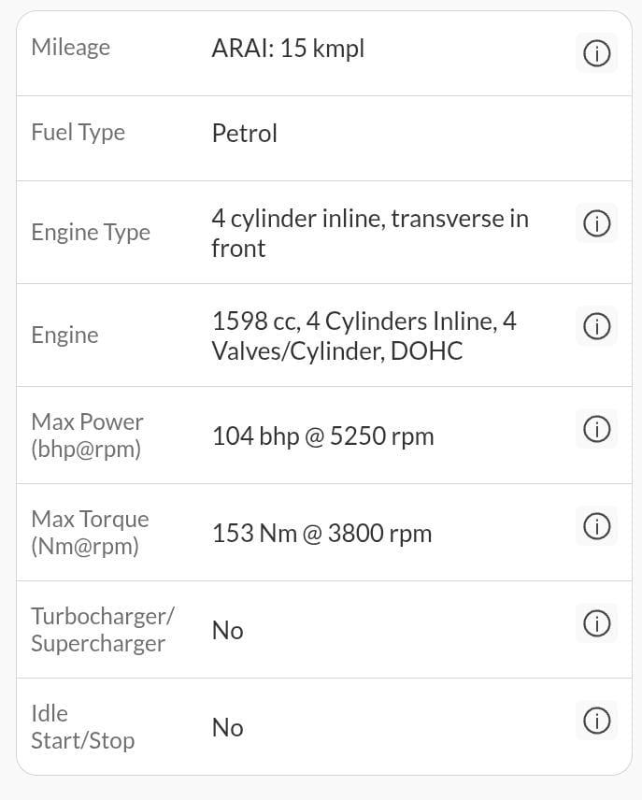Open the info icon for Mileage
642x800 pixels.
[x=596, y=54]
